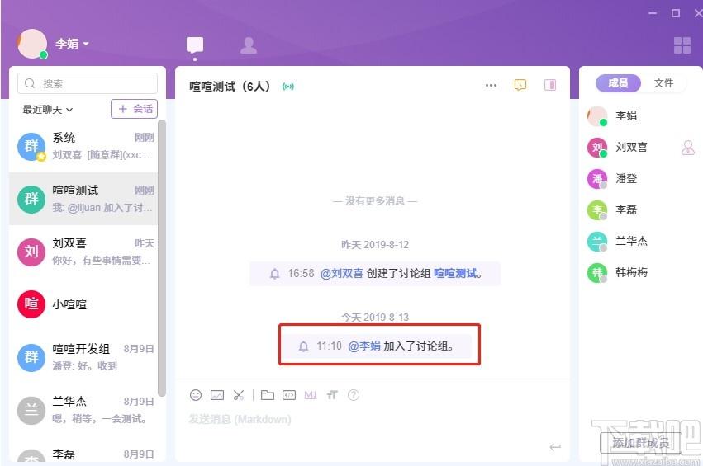Insert an image via picture icon
The height and width of the screenshot is (466, 703).
tap(217, 395)
